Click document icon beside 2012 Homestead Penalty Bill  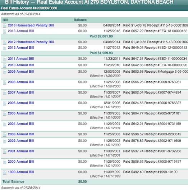(x=5, y=42)
